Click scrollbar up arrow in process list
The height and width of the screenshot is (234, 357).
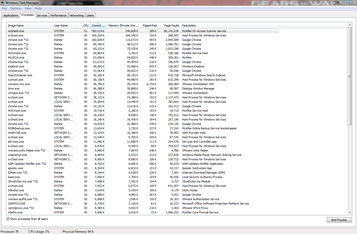350,25
